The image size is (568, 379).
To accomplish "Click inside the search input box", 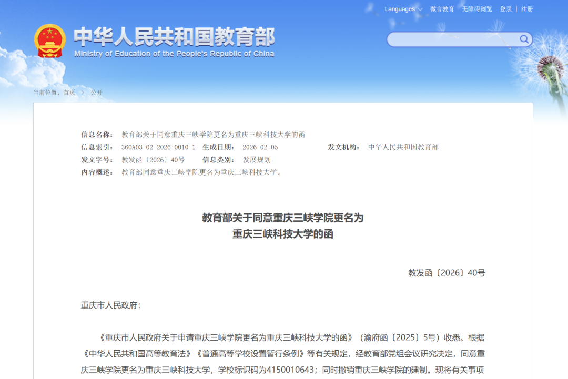I will pos(452,39).
